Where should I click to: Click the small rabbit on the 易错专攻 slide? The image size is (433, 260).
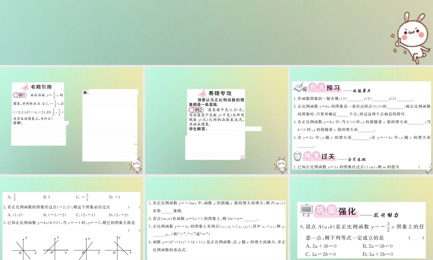click(x=281, y=165)
